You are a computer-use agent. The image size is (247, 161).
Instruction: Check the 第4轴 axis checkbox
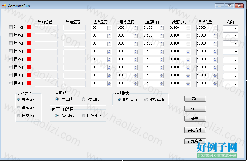pos(11,59)
